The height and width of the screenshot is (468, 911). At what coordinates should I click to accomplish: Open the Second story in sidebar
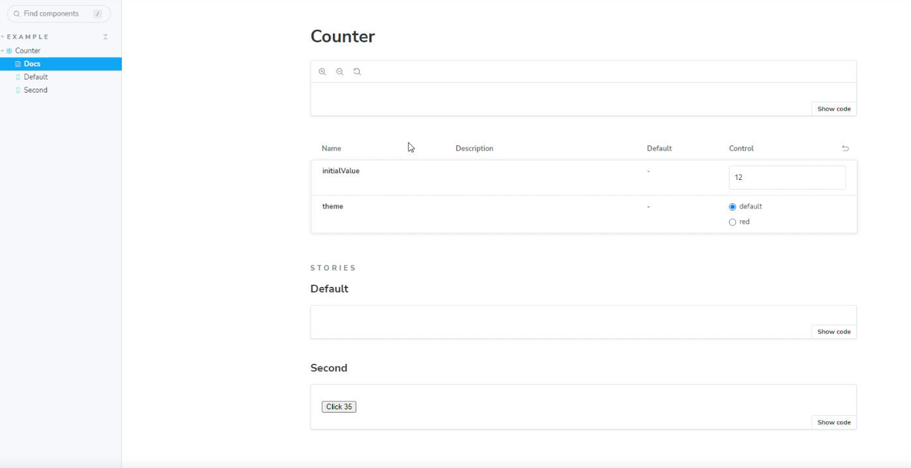pos(61,90)
